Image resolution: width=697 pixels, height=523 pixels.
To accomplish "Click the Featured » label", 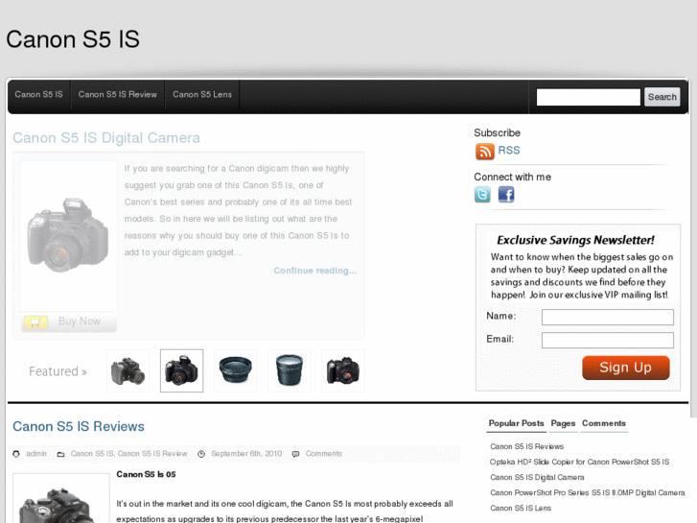I will tap(58, 371).
